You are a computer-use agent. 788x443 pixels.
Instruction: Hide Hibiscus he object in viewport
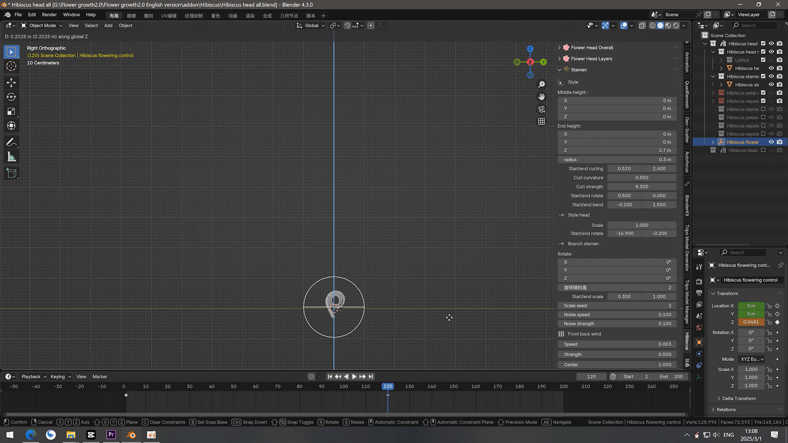point(772,68)
